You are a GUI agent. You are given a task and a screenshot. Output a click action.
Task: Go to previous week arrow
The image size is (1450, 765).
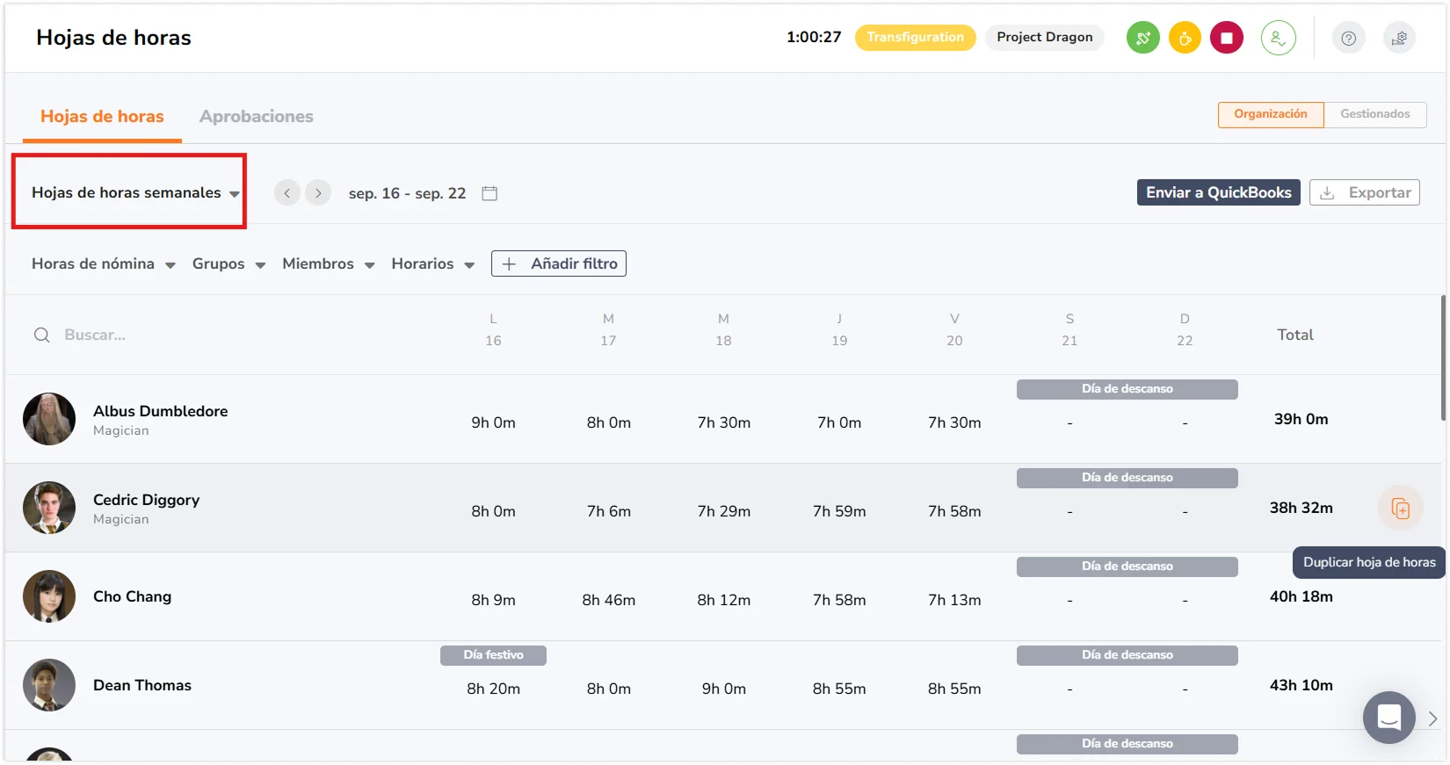point(287,192)
